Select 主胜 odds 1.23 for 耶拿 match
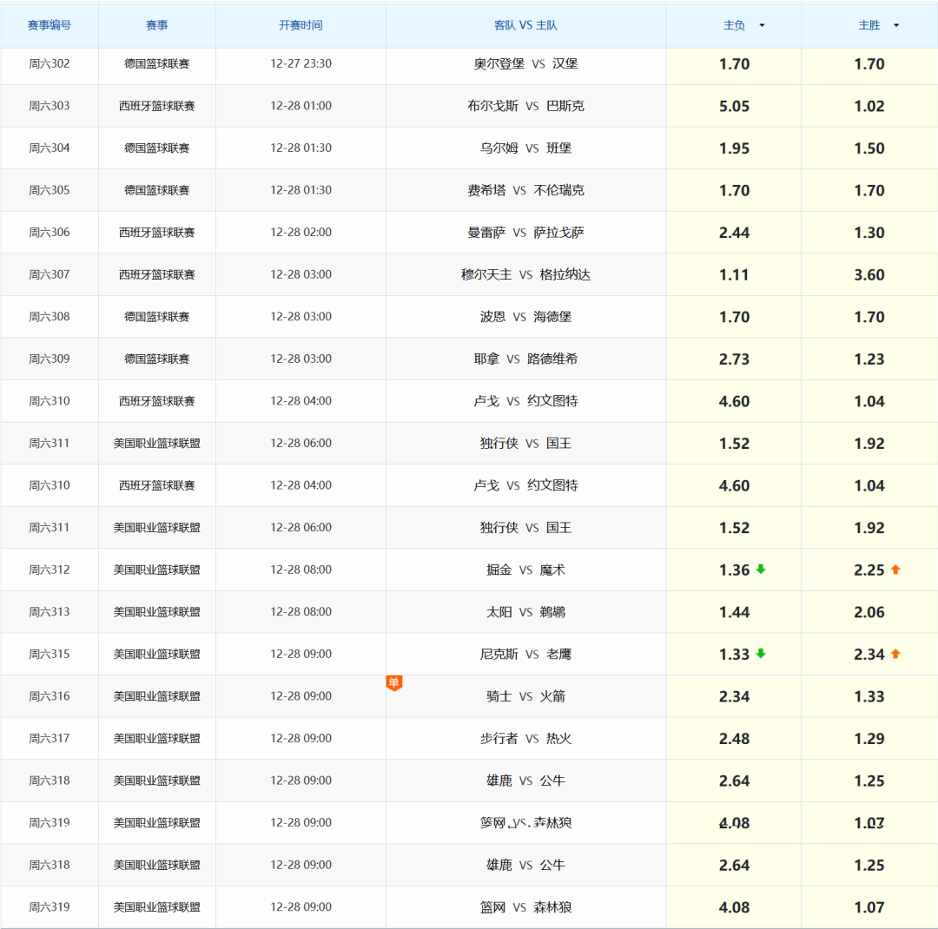Viewport: 938px width, 929px height. coord(869,359)
